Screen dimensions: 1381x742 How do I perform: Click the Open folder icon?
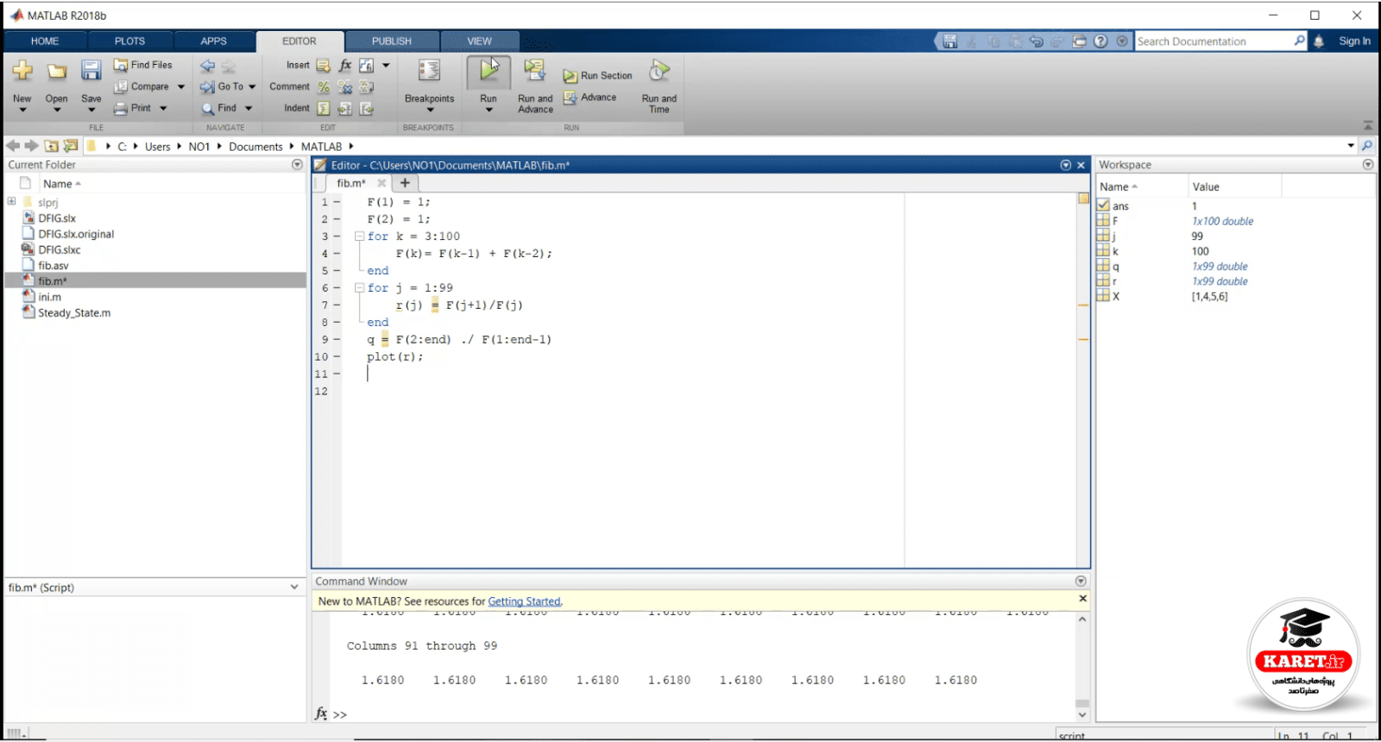pyautogui.click(x=57, y=71)
